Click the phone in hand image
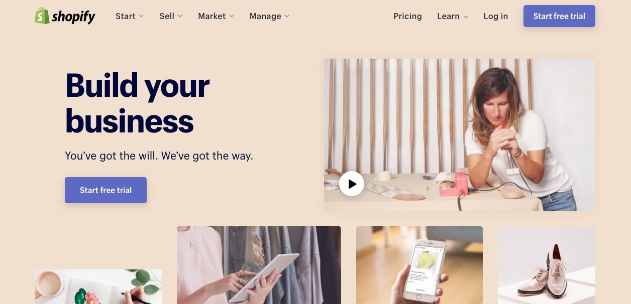Image resolution: width=631 pixels, height=304 pixels. (x=419, y=265)
